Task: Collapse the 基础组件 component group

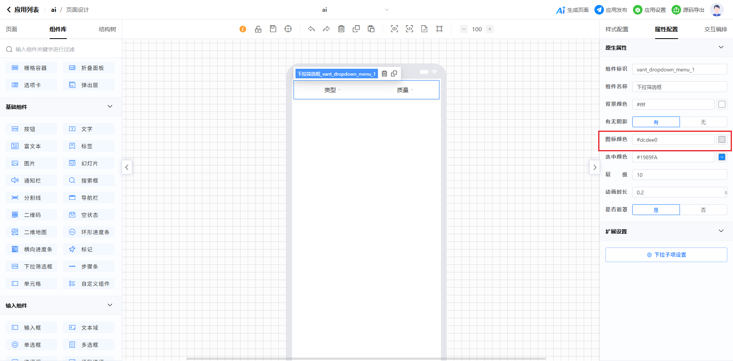Action: (x=110, y=107)
